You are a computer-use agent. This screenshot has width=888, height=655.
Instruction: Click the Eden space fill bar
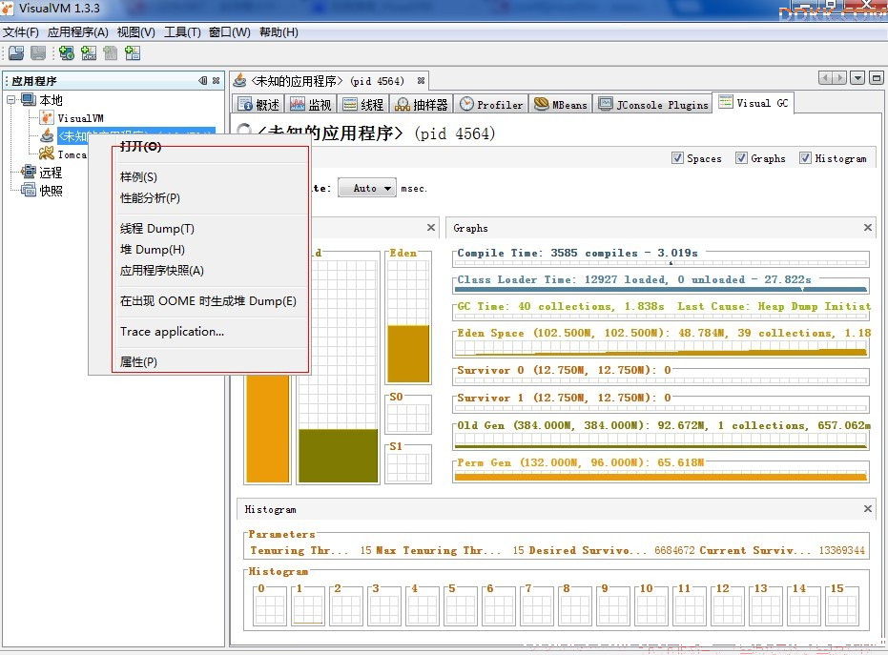point(408,354)
